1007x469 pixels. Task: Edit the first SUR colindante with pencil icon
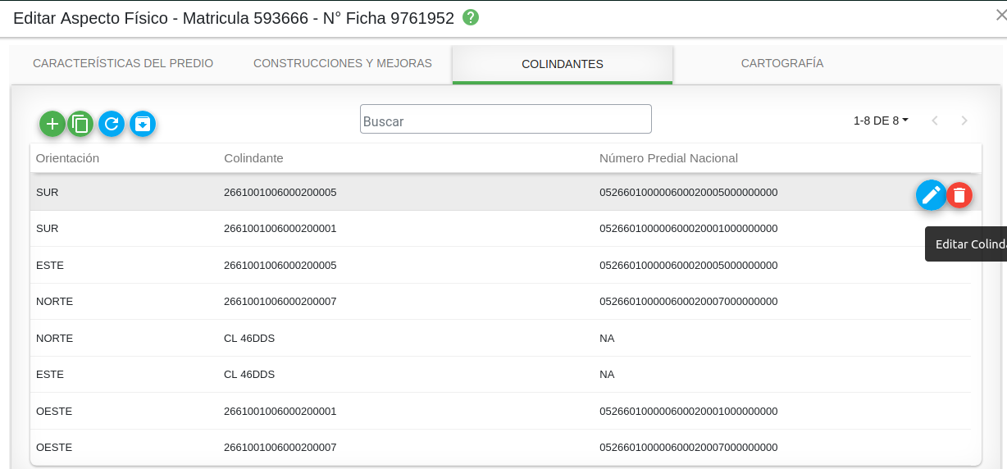[931, 195]
